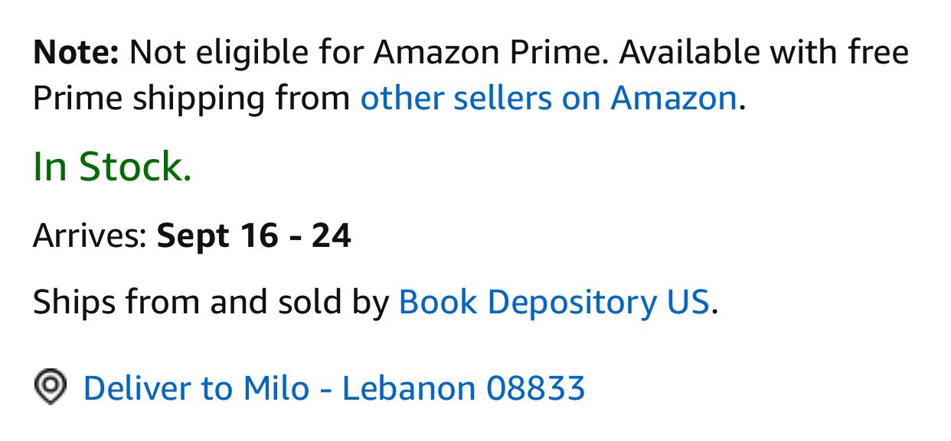
Task: Click the "Arrives:" label
Action: pos(90,236)
